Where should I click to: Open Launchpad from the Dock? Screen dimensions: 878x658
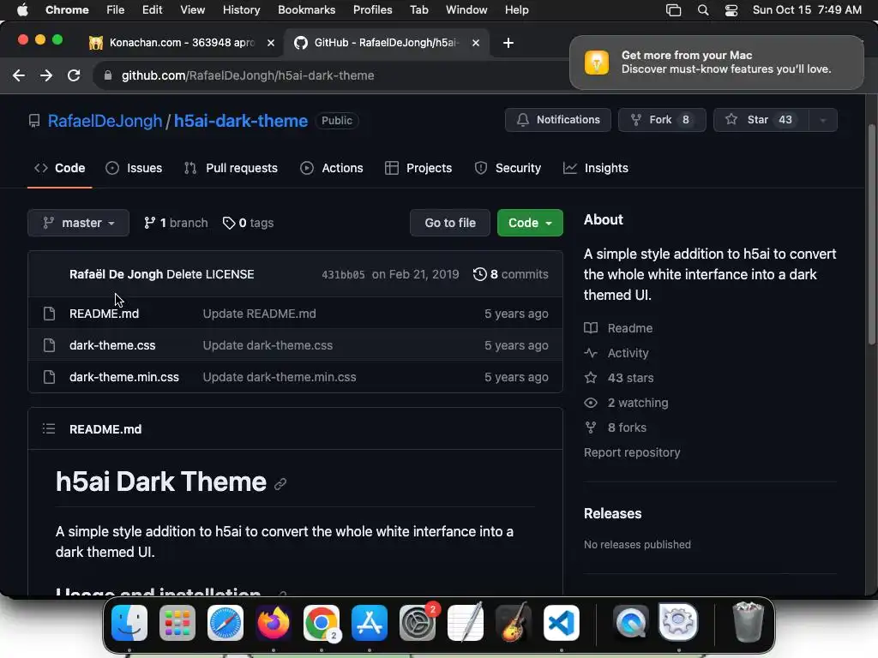177,623
